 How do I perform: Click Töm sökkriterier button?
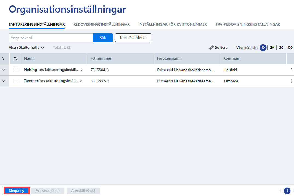pyautogui.click(x=133, y=38)
